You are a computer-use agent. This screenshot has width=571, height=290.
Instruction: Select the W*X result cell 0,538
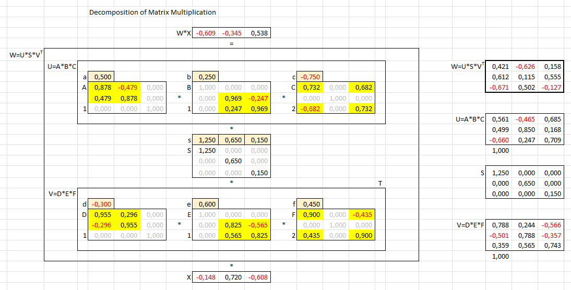coord(258,34)
